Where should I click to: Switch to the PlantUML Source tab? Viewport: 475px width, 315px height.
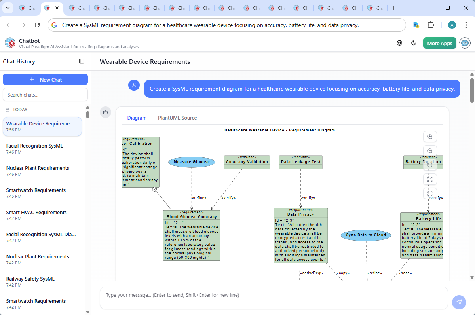tap(177, 118)
